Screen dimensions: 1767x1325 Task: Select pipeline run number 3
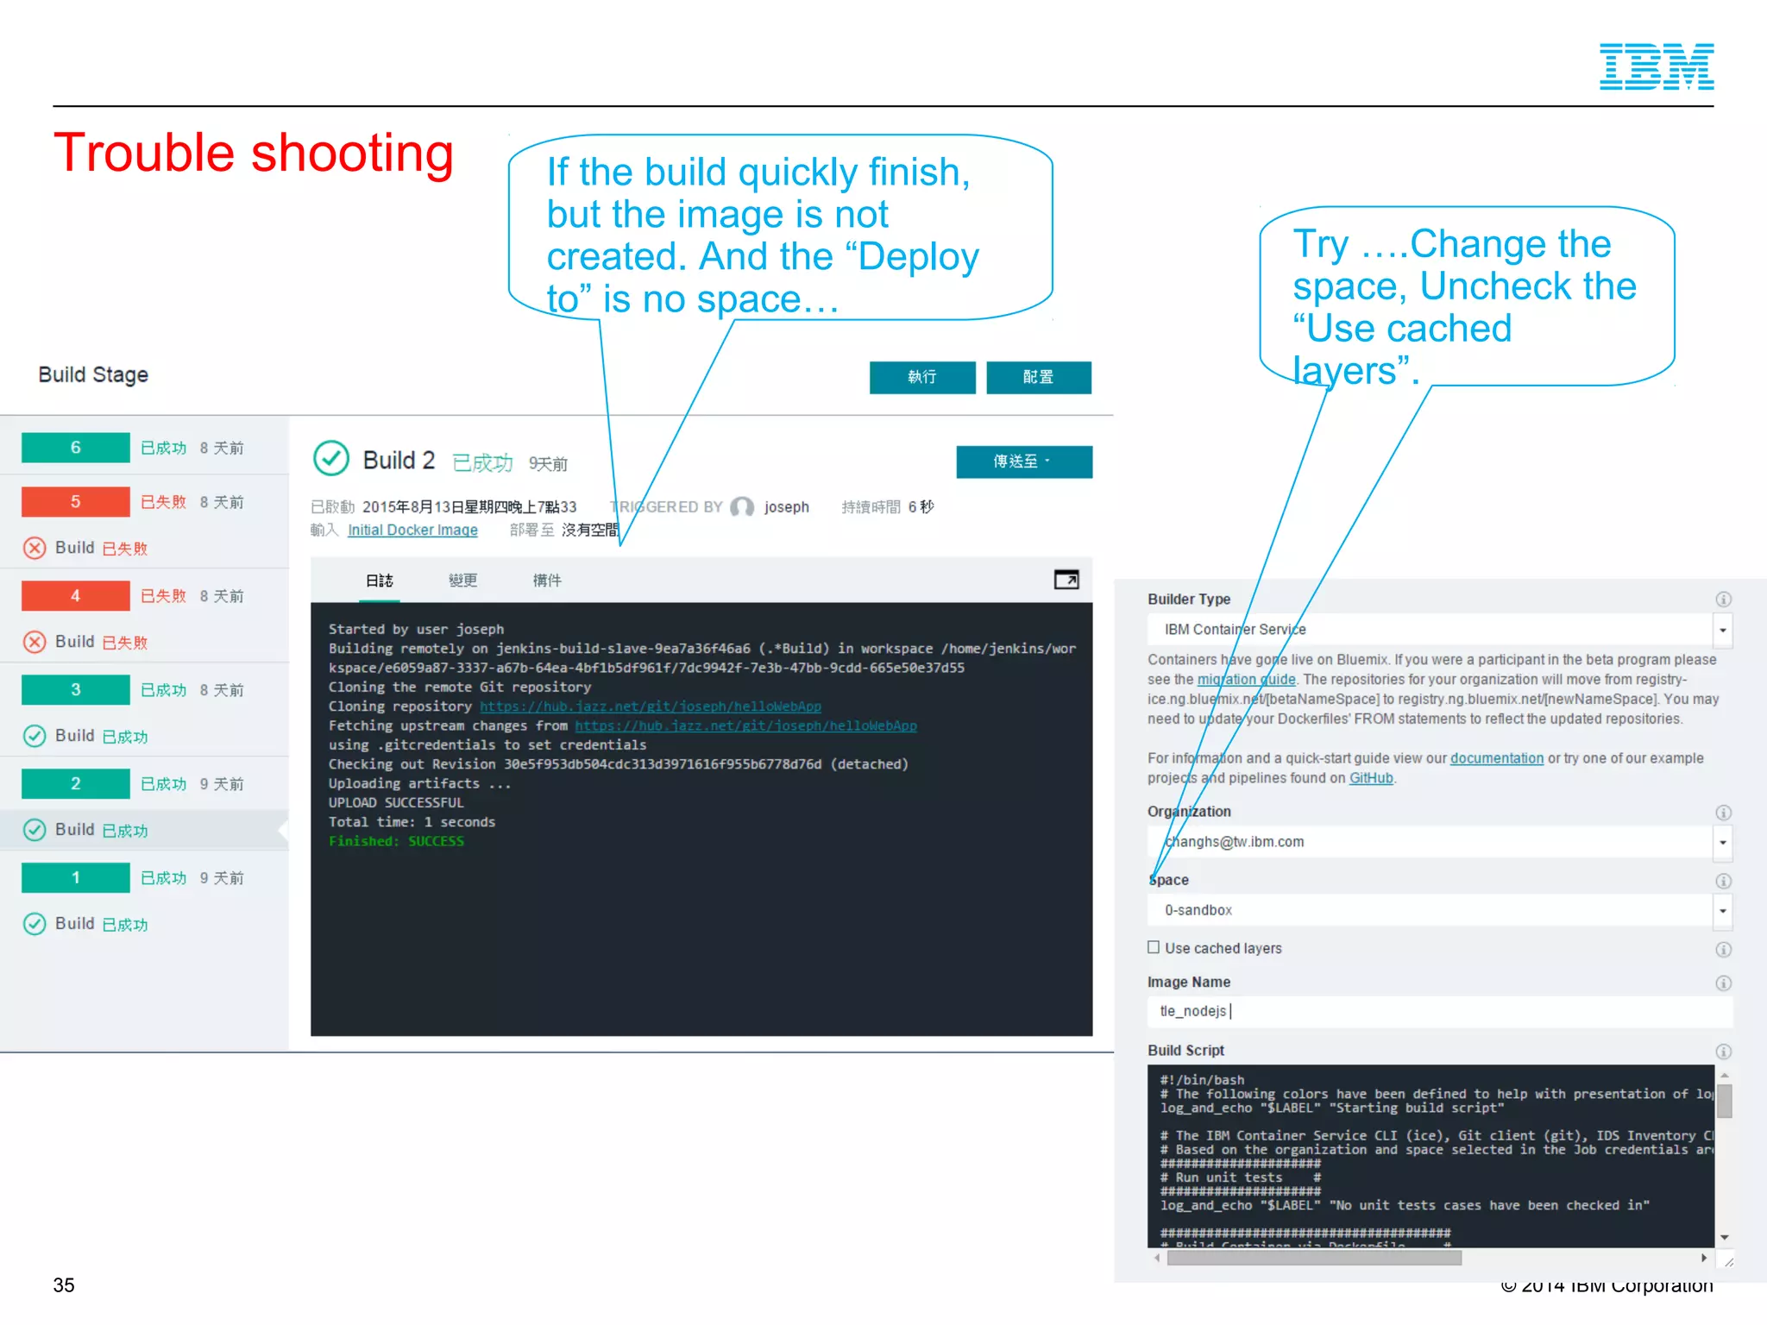[76, 690]
